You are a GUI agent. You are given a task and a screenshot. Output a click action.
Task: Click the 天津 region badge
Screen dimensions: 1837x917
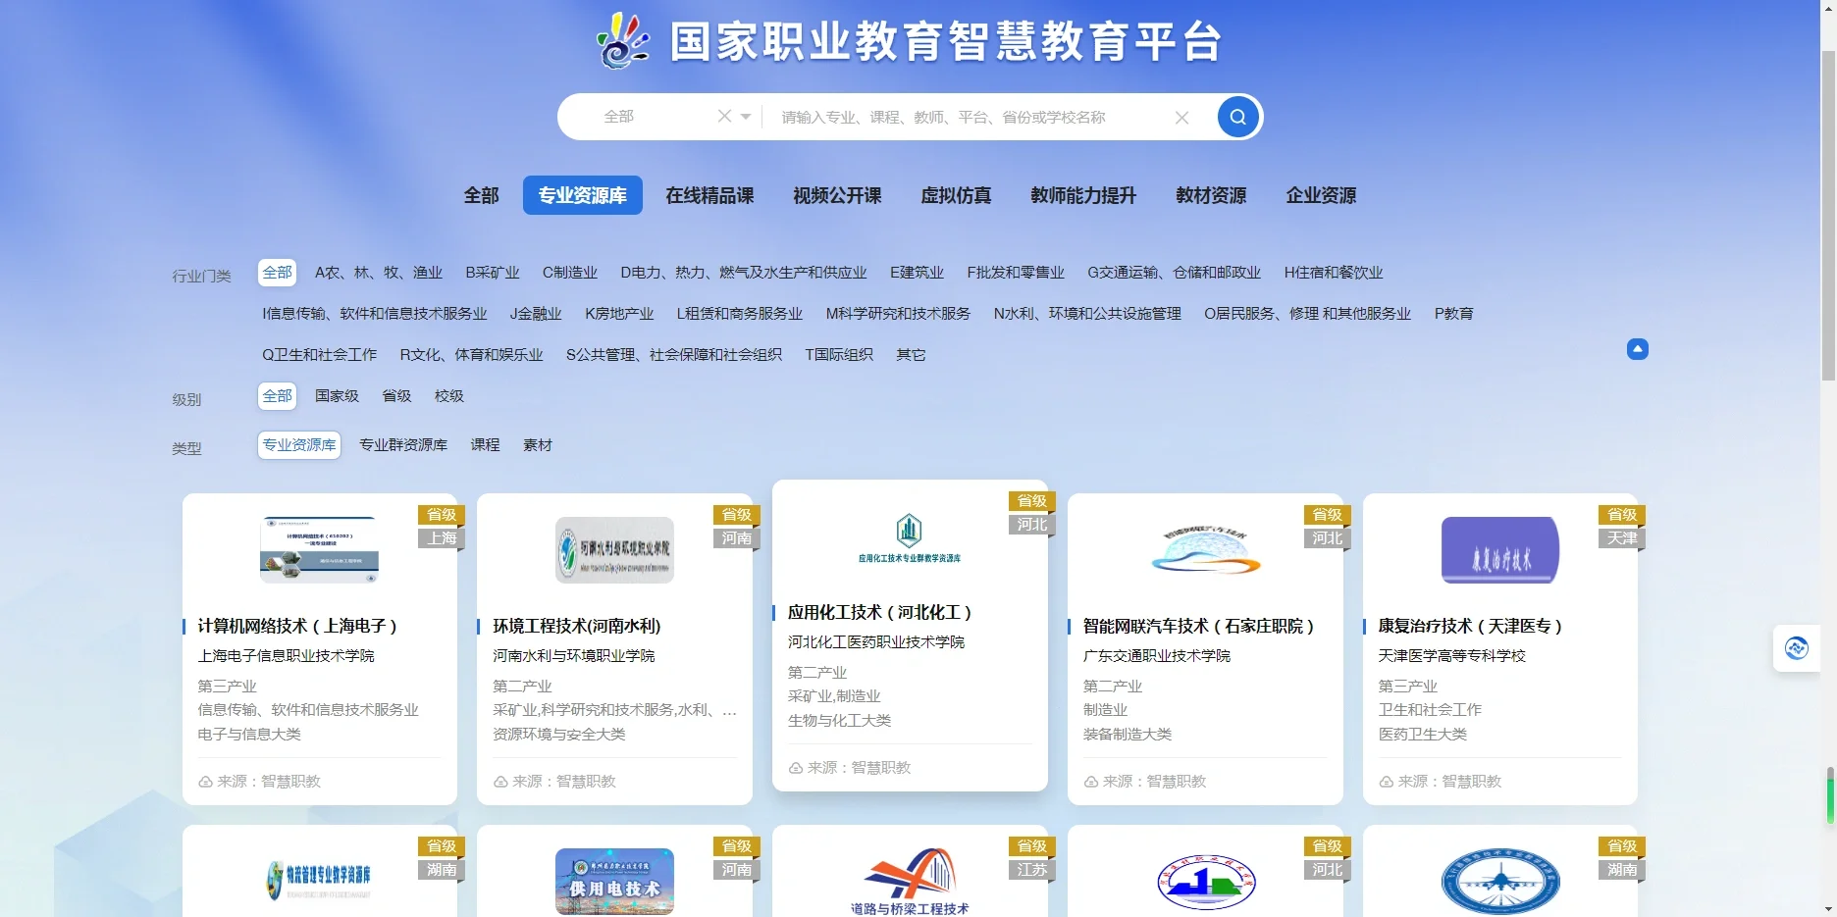tap(1622, 538)
